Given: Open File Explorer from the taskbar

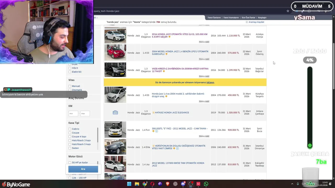Looking at the screenshot, I should (x=137, y=184).
